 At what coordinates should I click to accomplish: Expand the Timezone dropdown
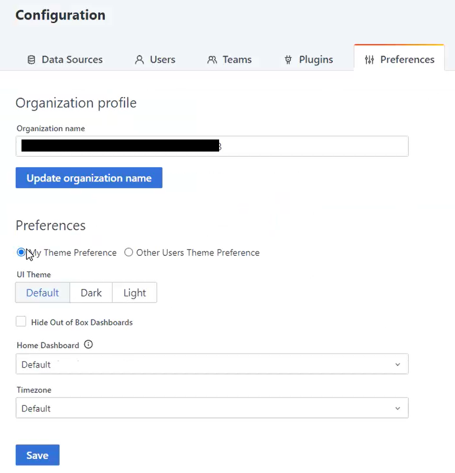[x=212, y=408]
